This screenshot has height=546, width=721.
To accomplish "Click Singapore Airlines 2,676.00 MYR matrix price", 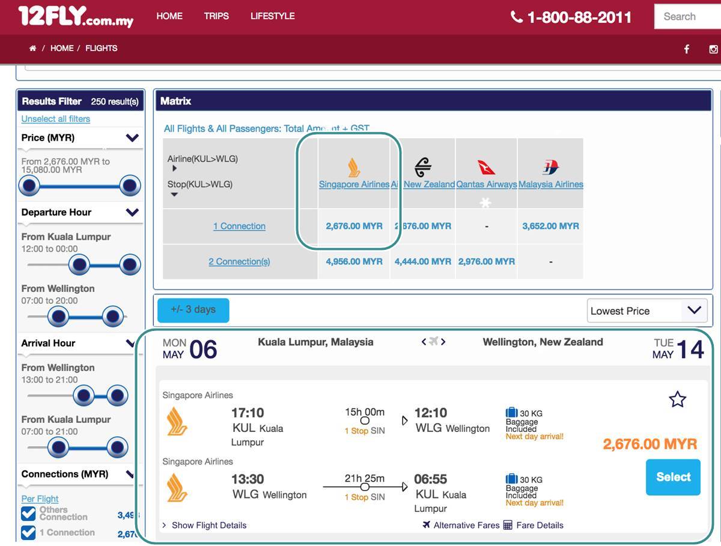I will pyautogui.click(x=354, y=226).
